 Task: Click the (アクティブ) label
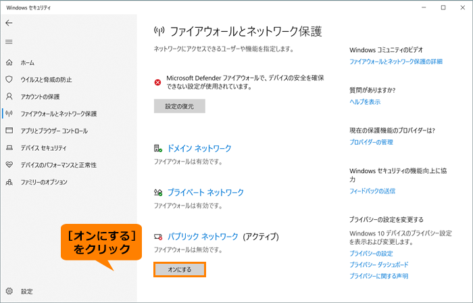click(261, 236)
